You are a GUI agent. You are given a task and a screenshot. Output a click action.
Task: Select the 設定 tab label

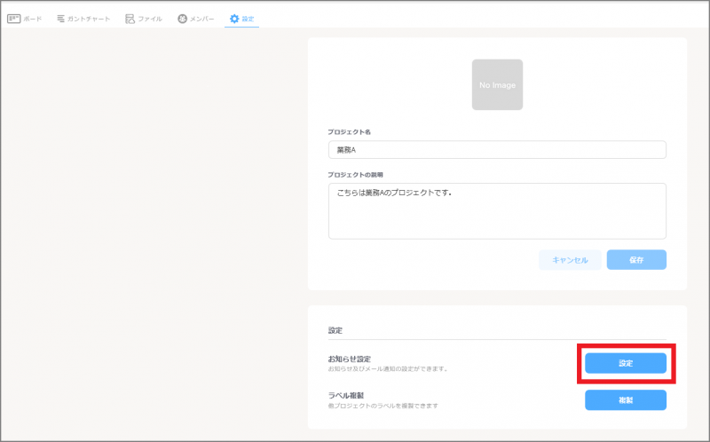point(248,19)
